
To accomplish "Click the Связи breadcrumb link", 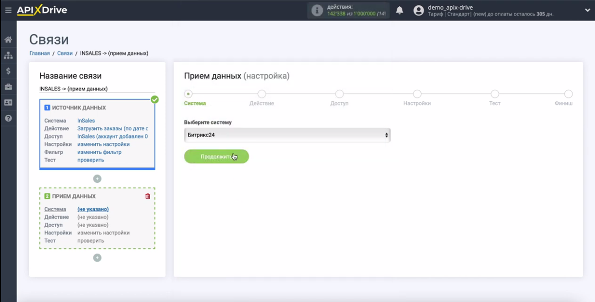I will point(65,53).
